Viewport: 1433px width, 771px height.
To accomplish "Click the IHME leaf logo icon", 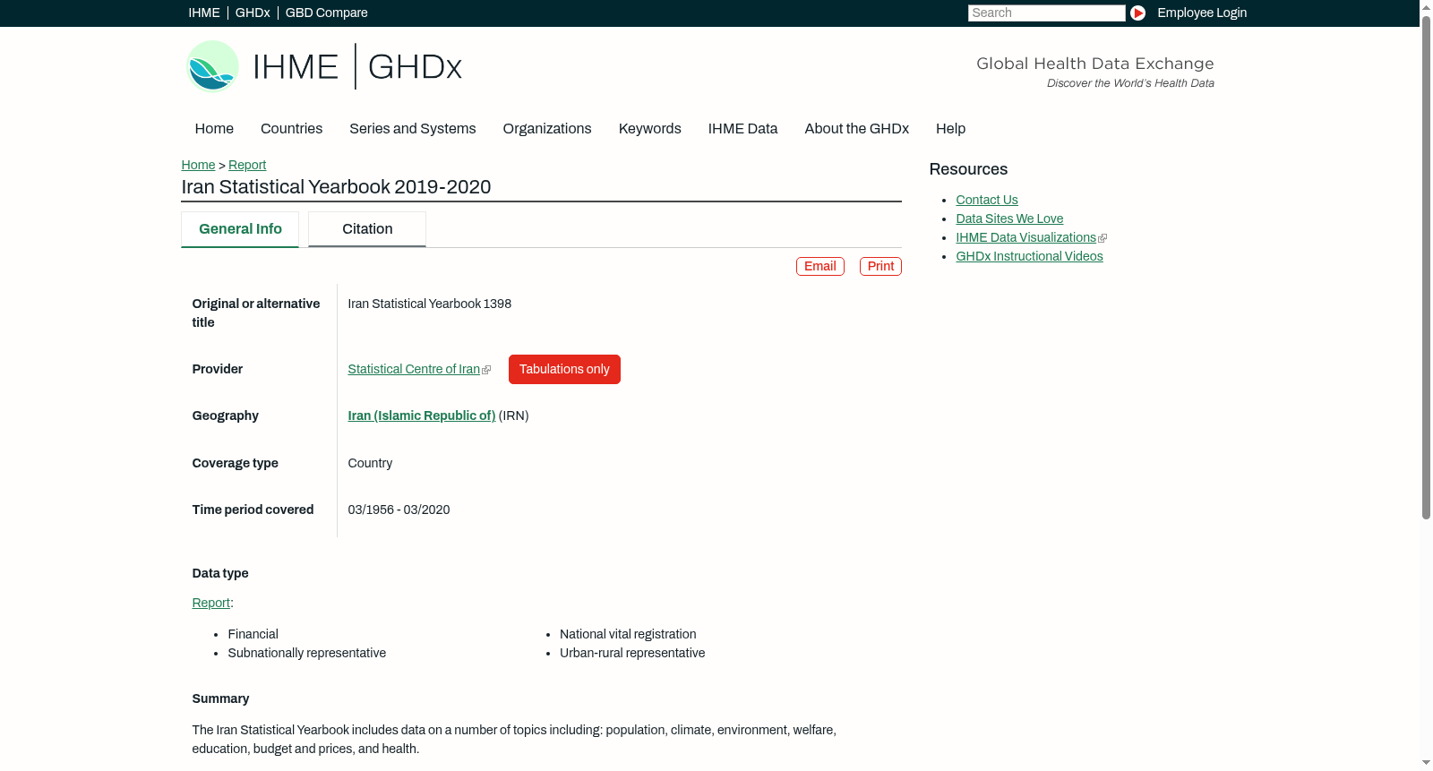I will (212, 66).
